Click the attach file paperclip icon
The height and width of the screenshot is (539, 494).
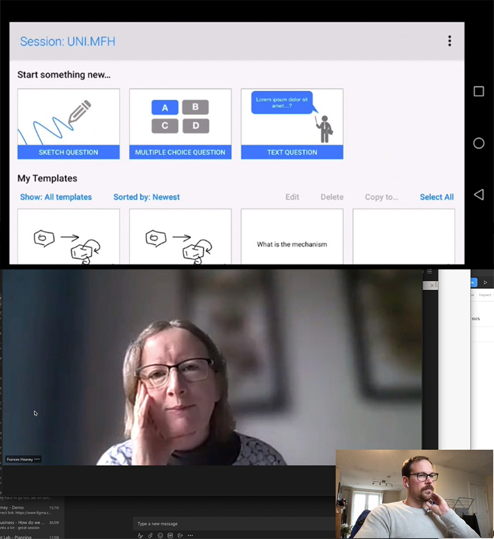[x=150, y=535]
